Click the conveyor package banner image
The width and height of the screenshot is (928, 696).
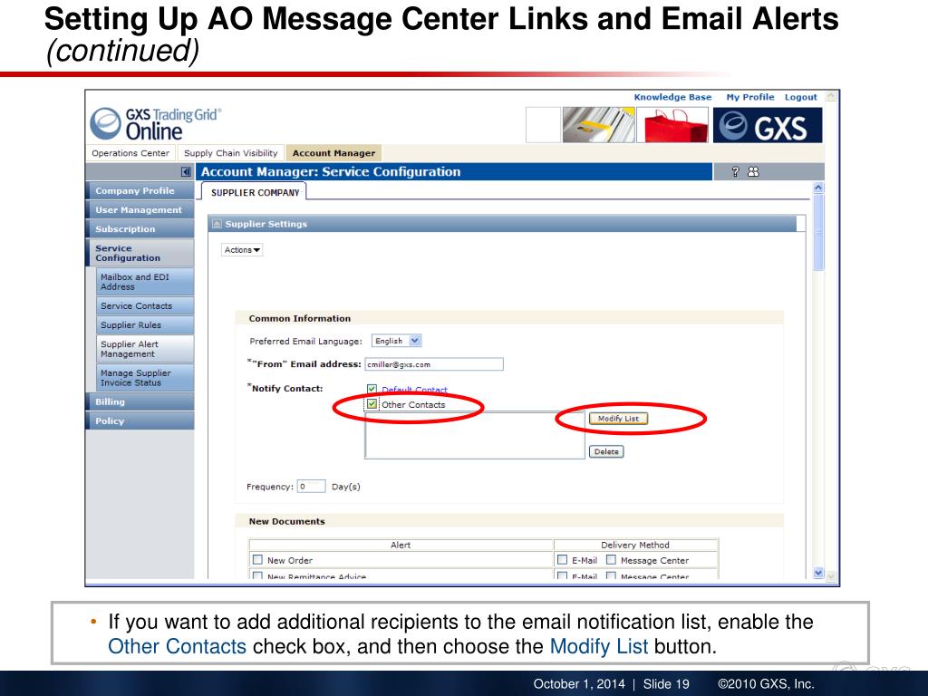click(598, 125)
